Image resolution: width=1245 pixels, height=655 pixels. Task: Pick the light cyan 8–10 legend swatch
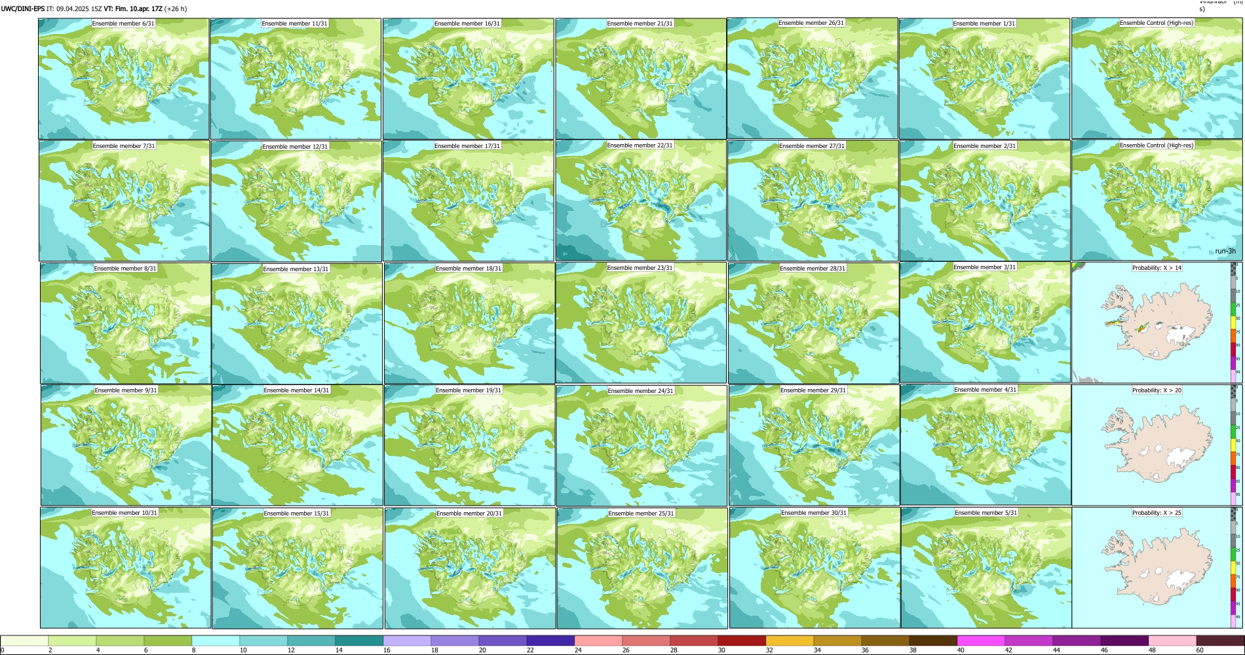[216, 641]
